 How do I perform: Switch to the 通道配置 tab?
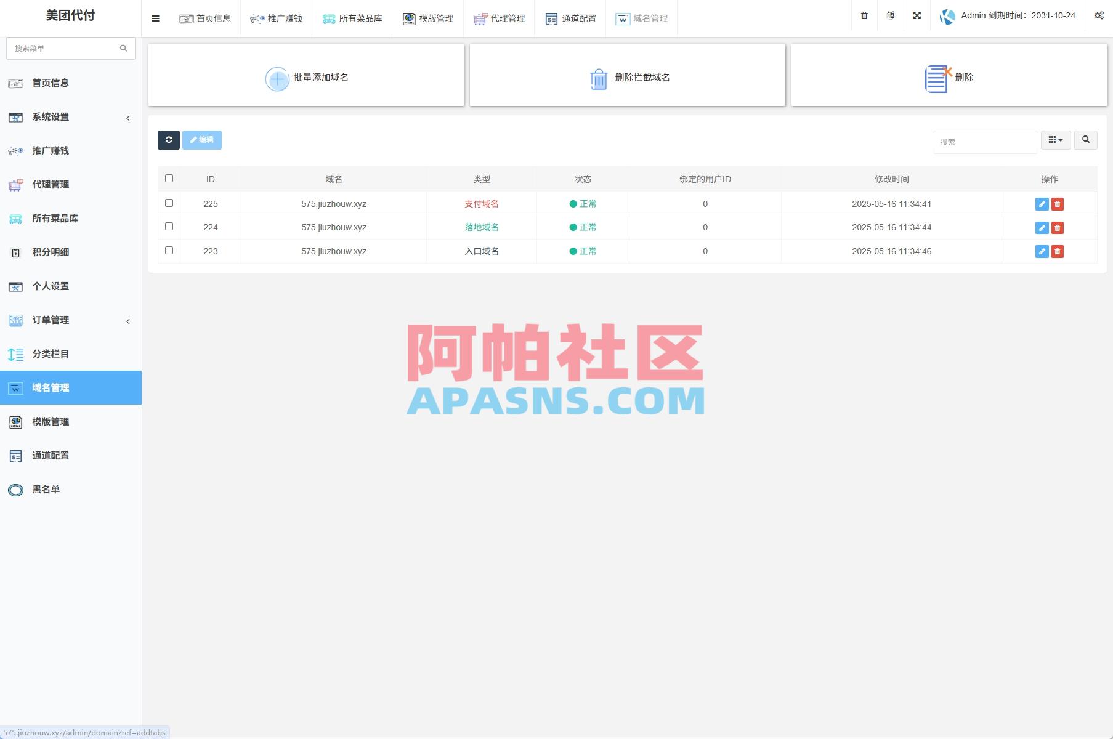click(x=570, y=18)
